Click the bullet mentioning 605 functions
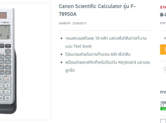The width and height of the screenshot is (166, 123). [98, 54]
